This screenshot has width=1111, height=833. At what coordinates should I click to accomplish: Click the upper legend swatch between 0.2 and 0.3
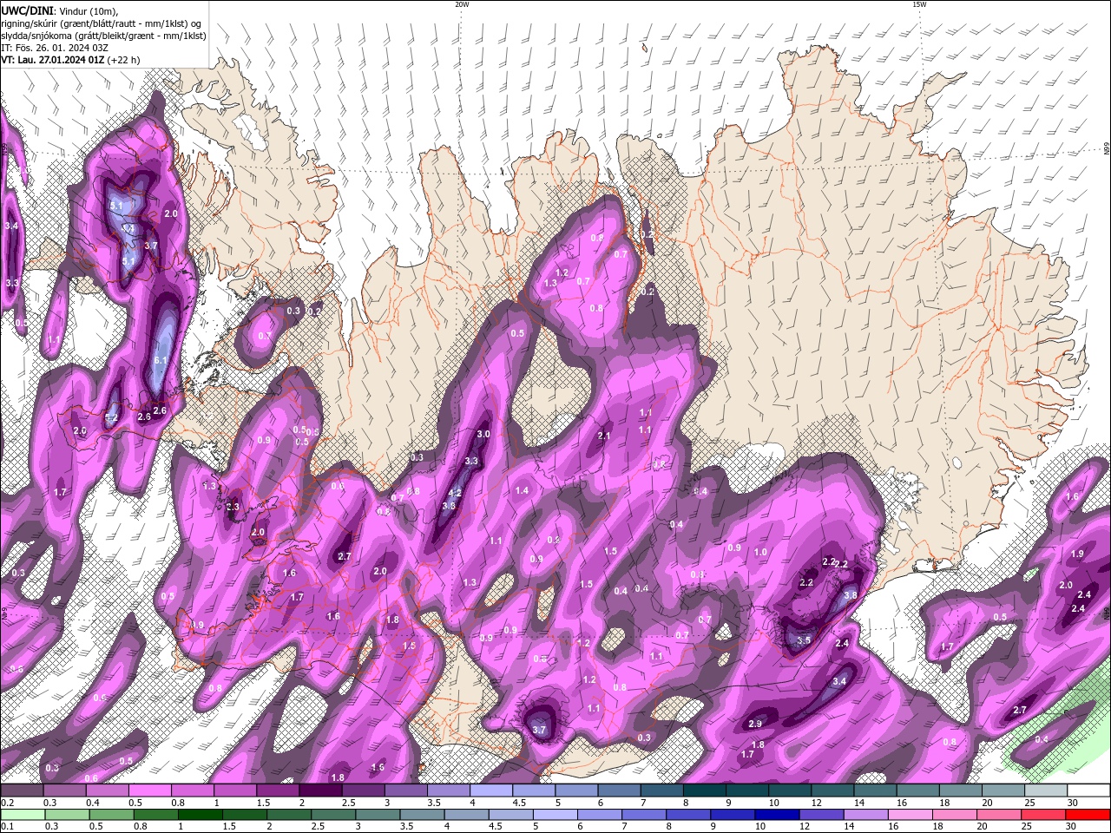(x=23, y=790)
